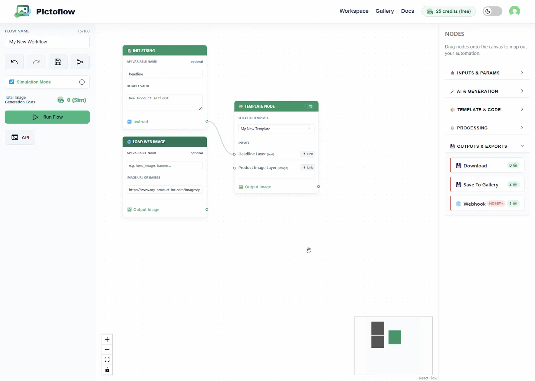Expand Inputs & Params category

487,73
